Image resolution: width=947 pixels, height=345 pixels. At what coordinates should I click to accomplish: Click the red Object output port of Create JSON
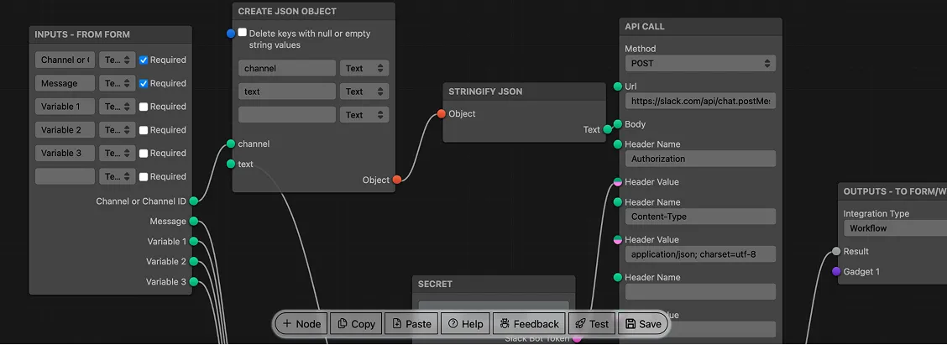[x=397, y=180]
